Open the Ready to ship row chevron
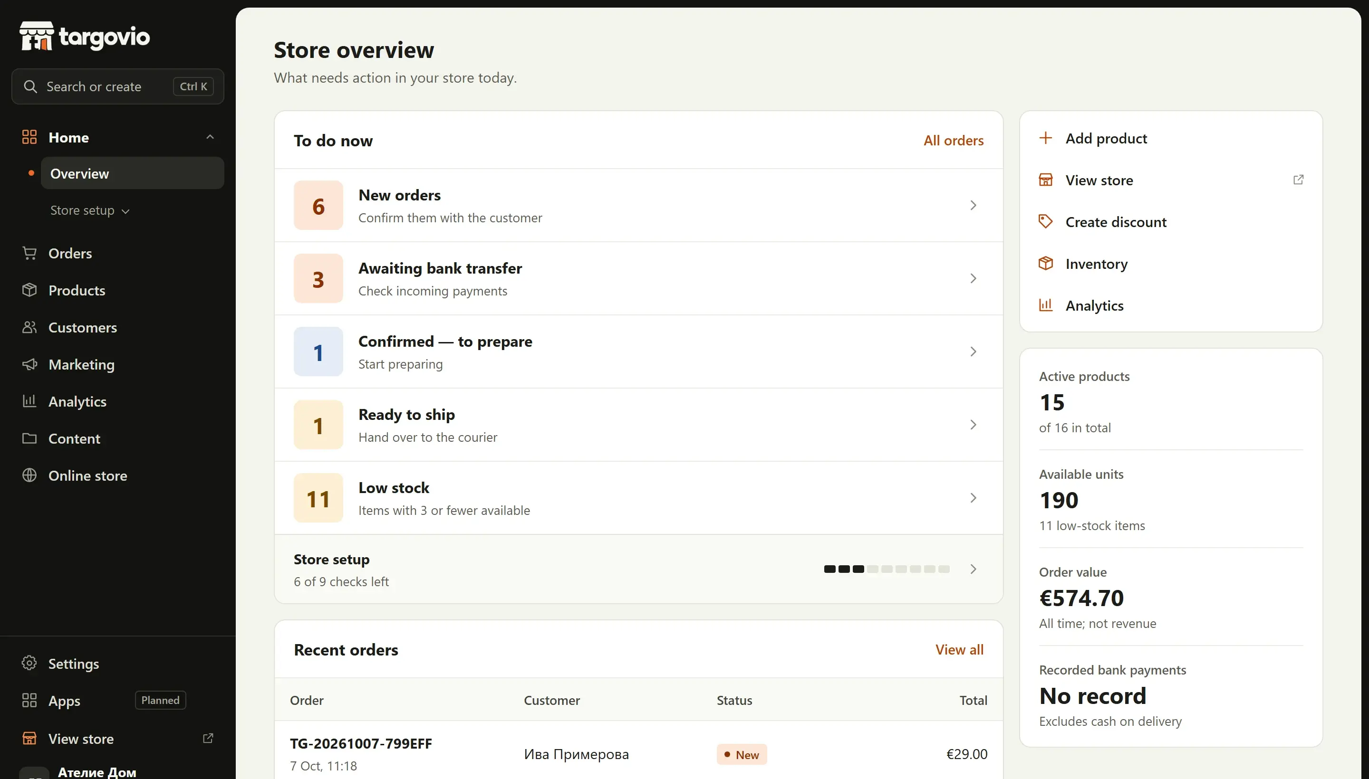 [974, 425]
